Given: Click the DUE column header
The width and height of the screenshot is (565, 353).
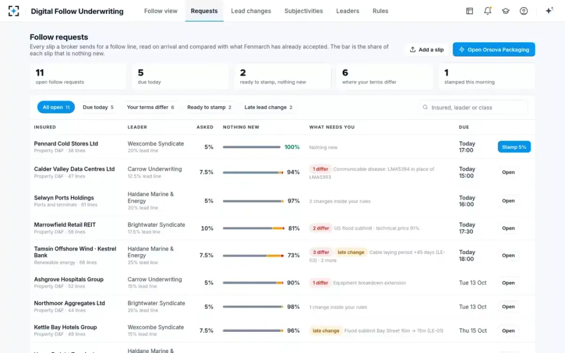Looking at the screenshot, I should (464, 127).
